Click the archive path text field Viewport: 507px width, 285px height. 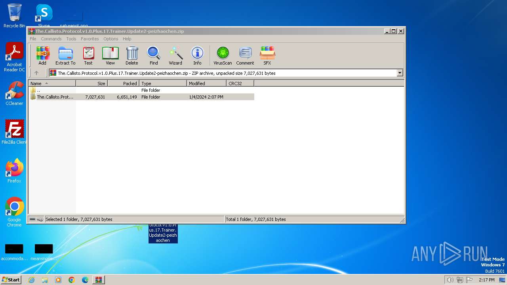point(223,73)
